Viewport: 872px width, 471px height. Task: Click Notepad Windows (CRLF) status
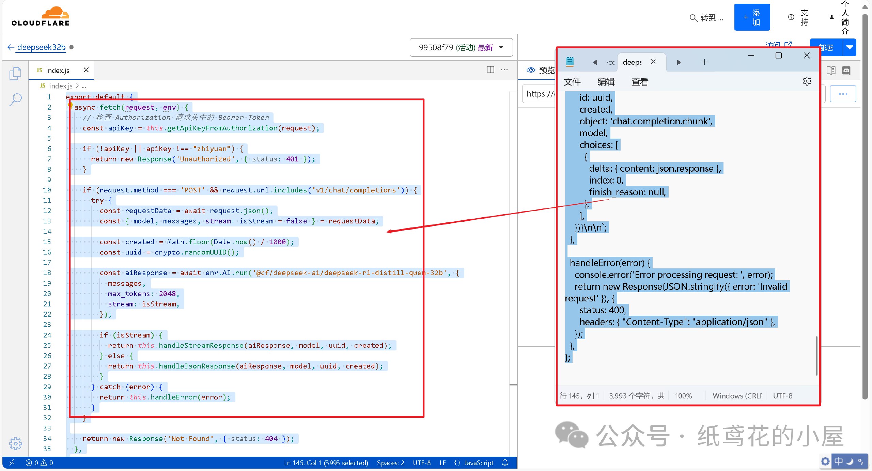click(737, 396)
